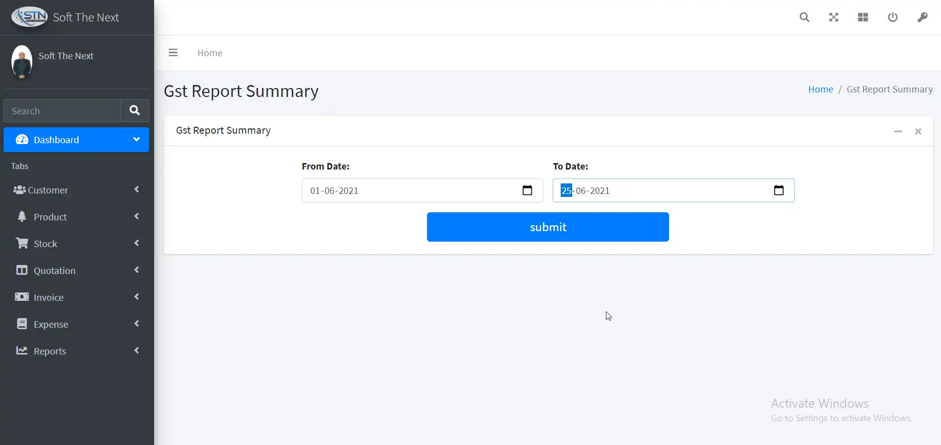The width and height of the screenshot is (941, 445).
Task: Open the From Date calendar picker icon
Action: click(527, 190)
